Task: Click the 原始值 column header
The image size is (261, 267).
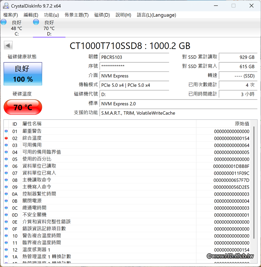Action: 223,124
